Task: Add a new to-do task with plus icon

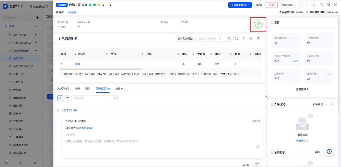Action: [x=332, y=104]
